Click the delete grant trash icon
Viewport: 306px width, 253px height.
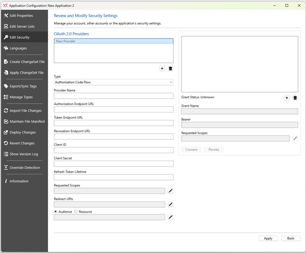click(295, 98)
